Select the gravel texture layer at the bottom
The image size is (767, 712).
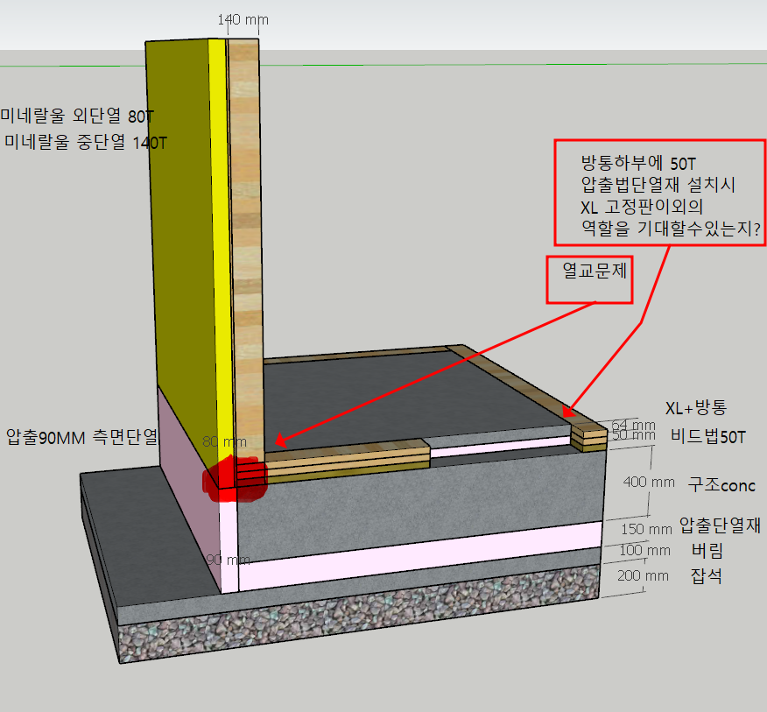click(350, 631)
